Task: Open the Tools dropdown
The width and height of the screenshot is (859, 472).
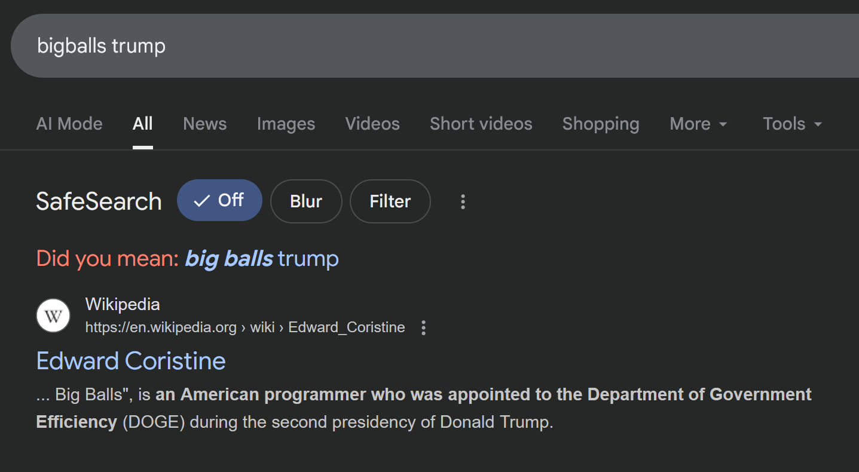Action: click(x=792, y=124)
